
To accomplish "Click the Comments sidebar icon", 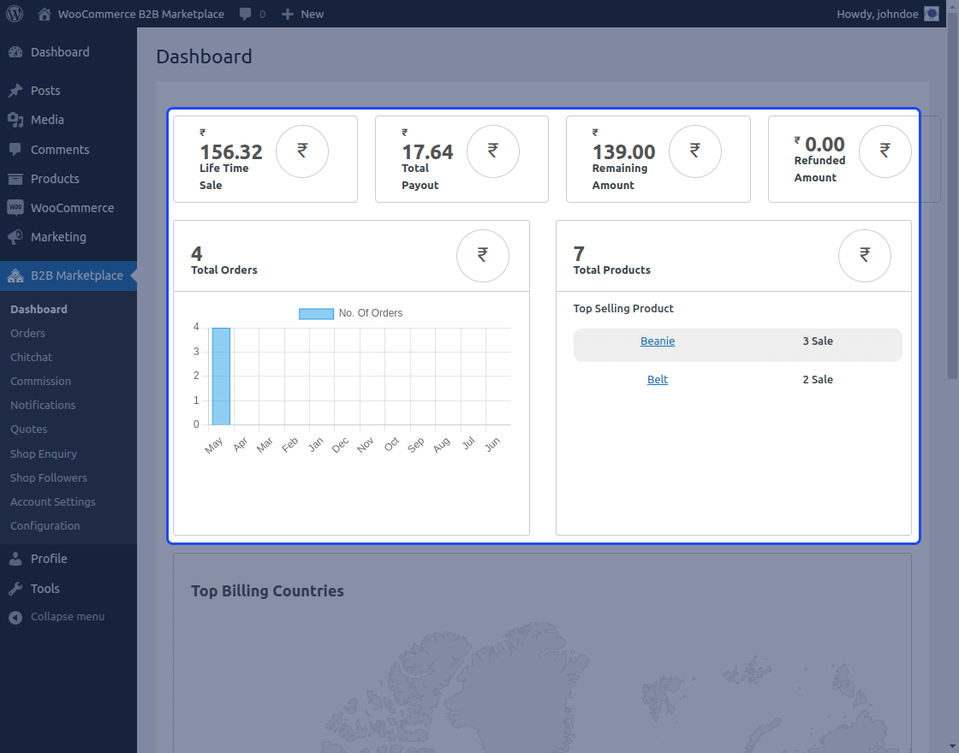I will point(15,149).
